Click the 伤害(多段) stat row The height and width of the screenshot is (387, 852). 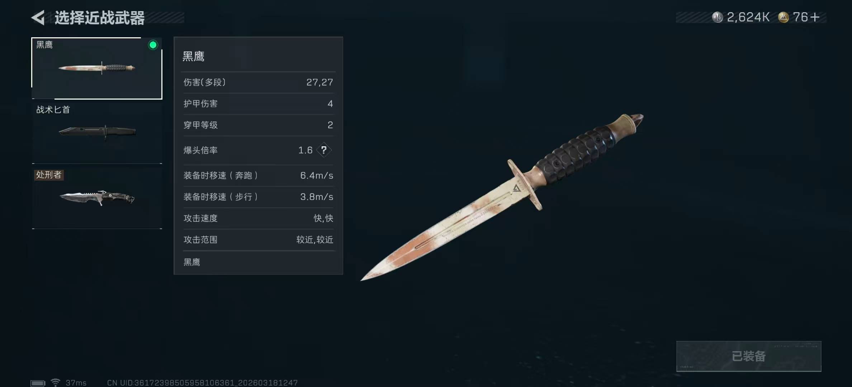[x=258, y=82]
